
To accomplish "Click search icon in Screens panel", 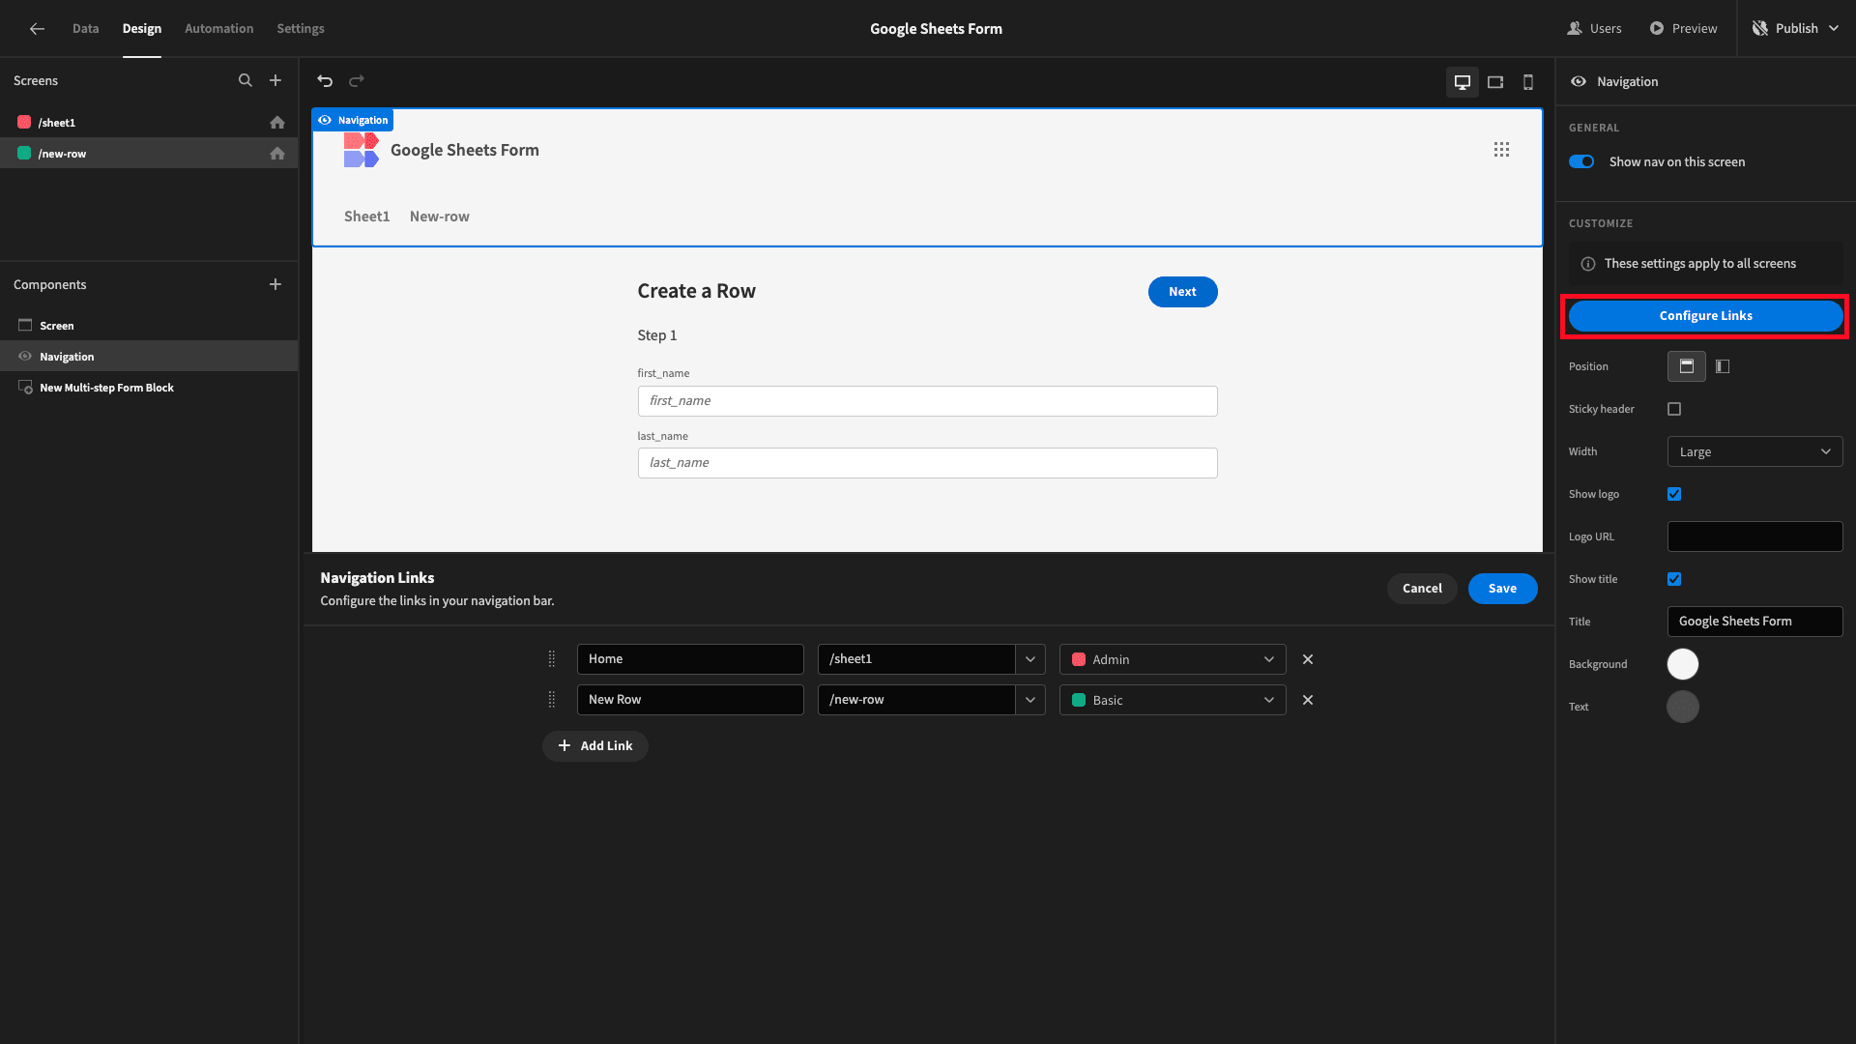I will click(x=246, y=80).
